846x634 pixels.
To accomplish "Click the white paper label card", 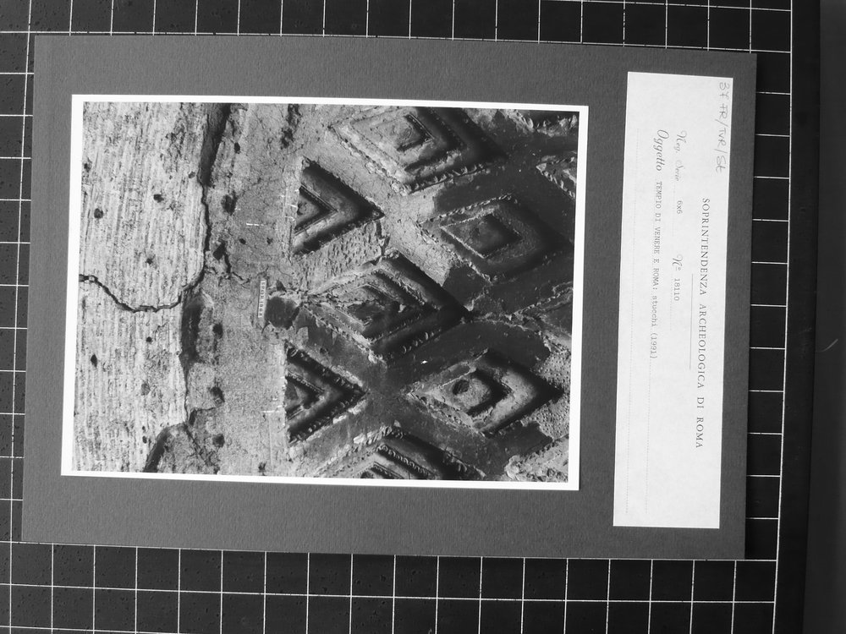I will click(x=673, y=300).
